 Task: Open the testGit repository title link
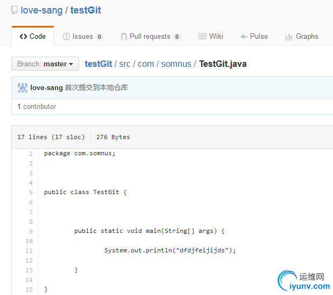tap(86, 10)
